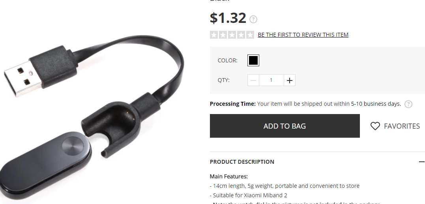The height and width of the screenshot is (204, 425).
Task: Add the item with Add To Bag
Action: (285, 126)
